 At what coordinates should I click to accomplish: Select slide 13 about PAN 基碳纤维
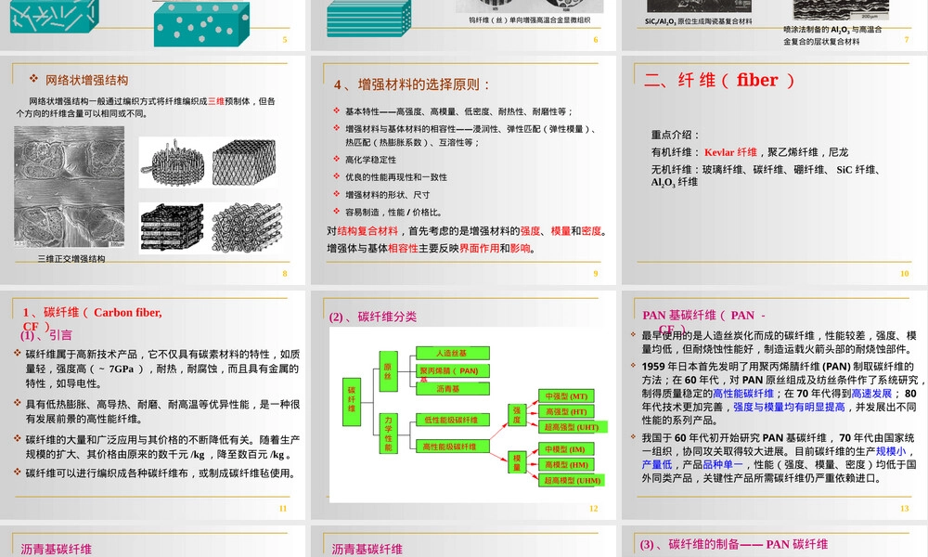[x=775, y=405]
